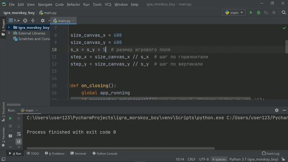Open the main run configuration dropdown
288x162 pixels.
(234, 13)
